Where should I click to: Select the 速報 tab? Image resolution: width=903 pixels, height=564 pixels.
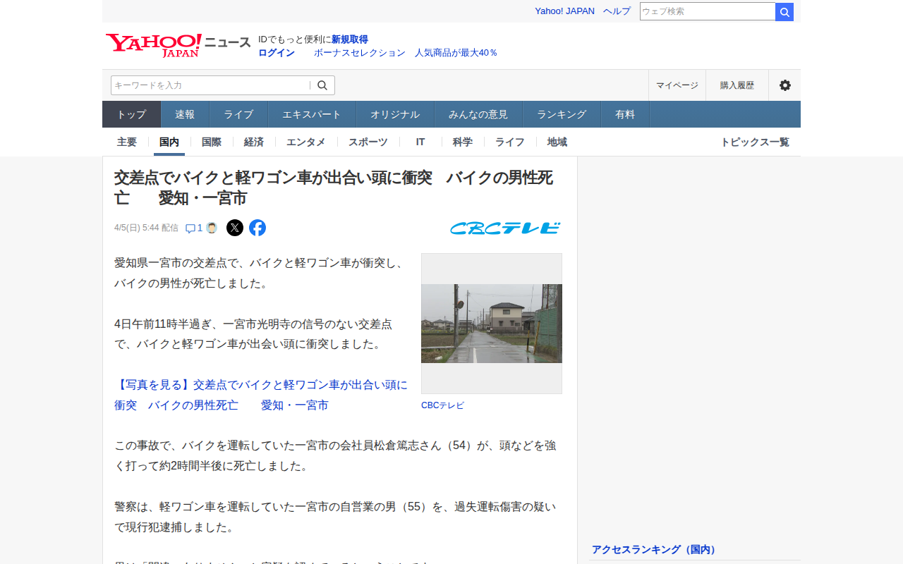click(x=185, y=114)
